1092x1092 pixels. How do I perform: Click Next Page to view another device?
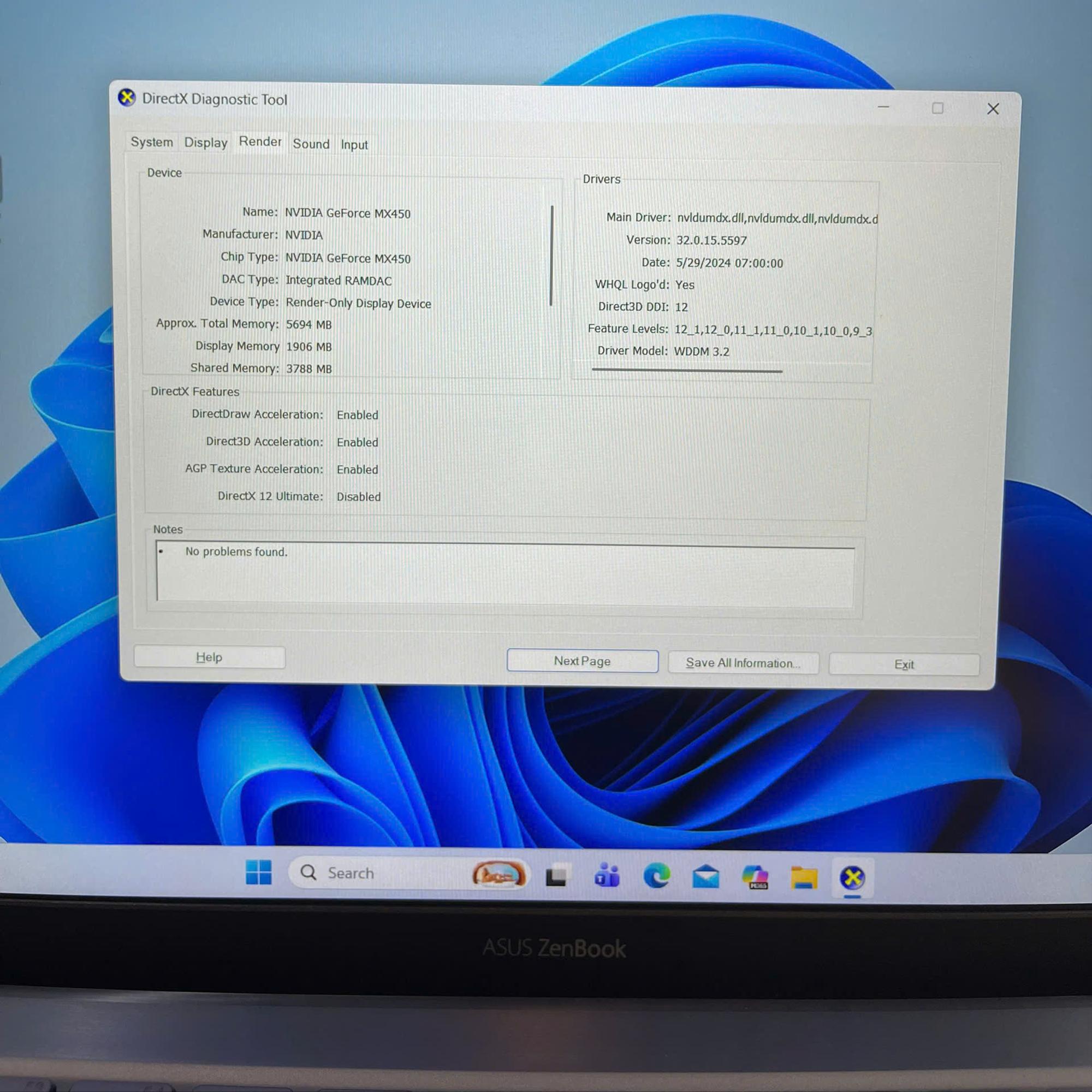coord(582,661)
